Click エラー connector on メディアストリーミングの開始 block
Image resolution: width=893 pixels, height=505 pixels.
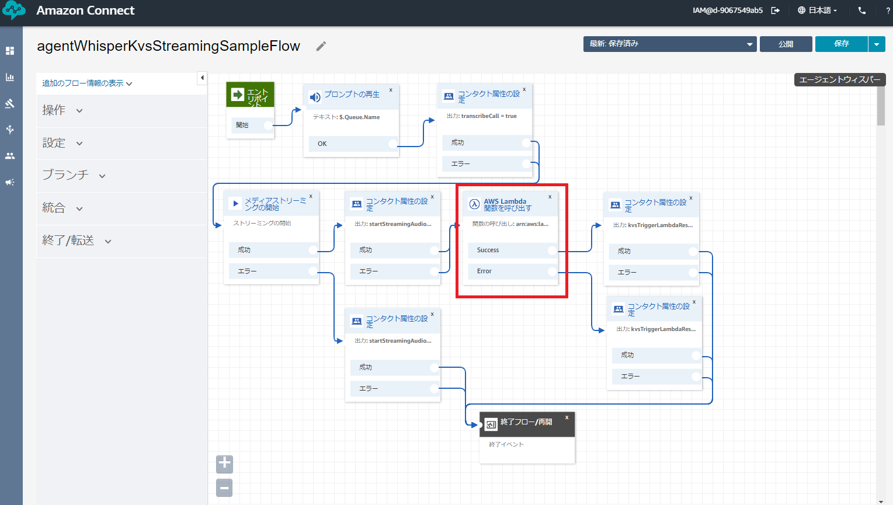[x=313, y=271]
